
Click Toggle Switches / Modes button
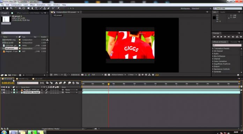51,129
